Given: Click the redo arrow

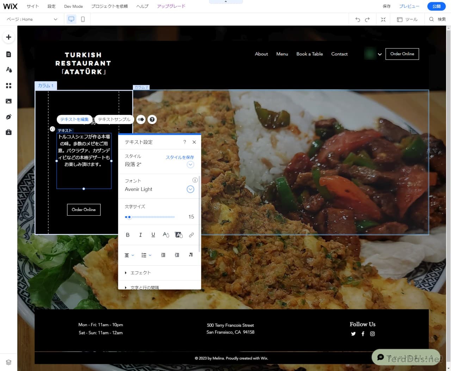Looking at the screenshot, I should point(367,19).
